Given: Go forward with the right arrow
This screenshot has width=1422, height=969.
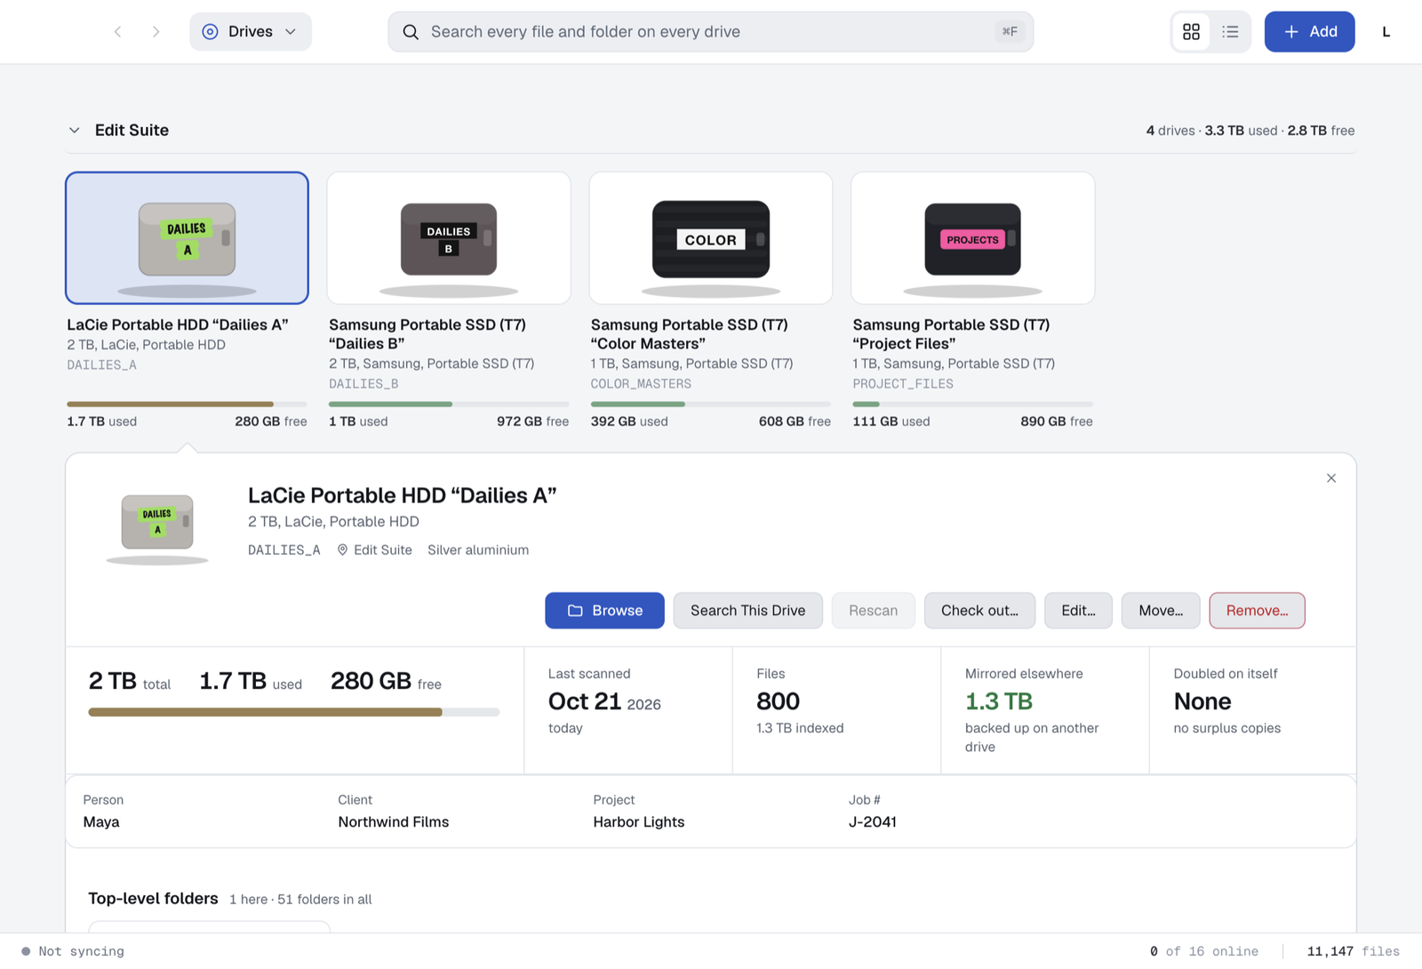Looking at the screenshot, I should pos(156,32).
